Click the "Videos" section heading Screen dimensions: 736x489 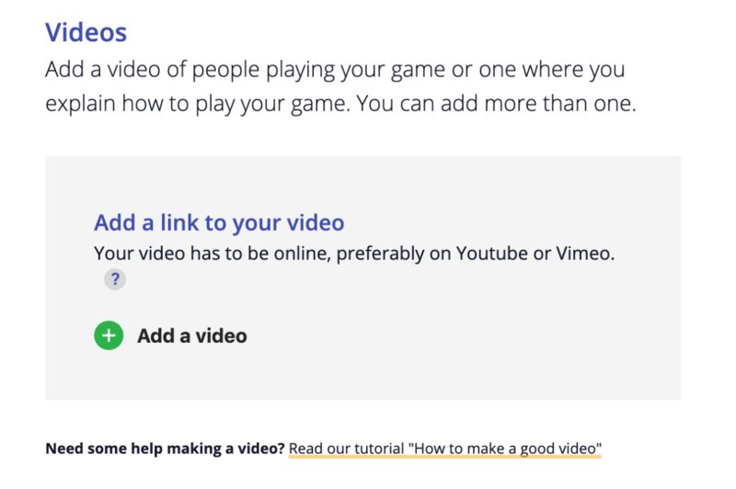coord(86,33)
